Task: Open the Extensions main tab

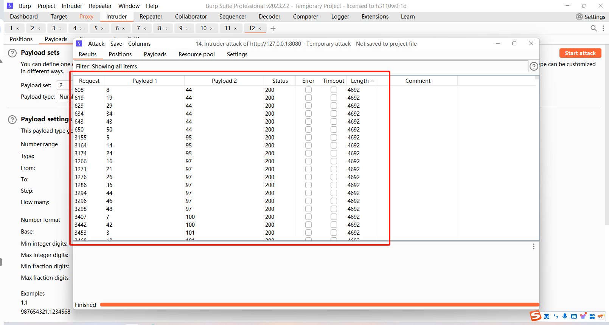Action: pyautogui.click(x=375, y=17)
